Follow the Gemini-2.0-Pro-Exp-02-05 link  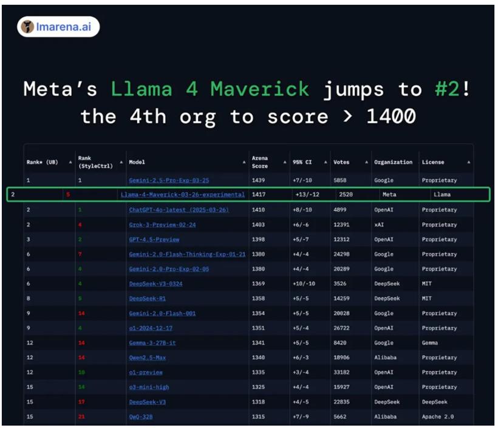click(169, 269)
